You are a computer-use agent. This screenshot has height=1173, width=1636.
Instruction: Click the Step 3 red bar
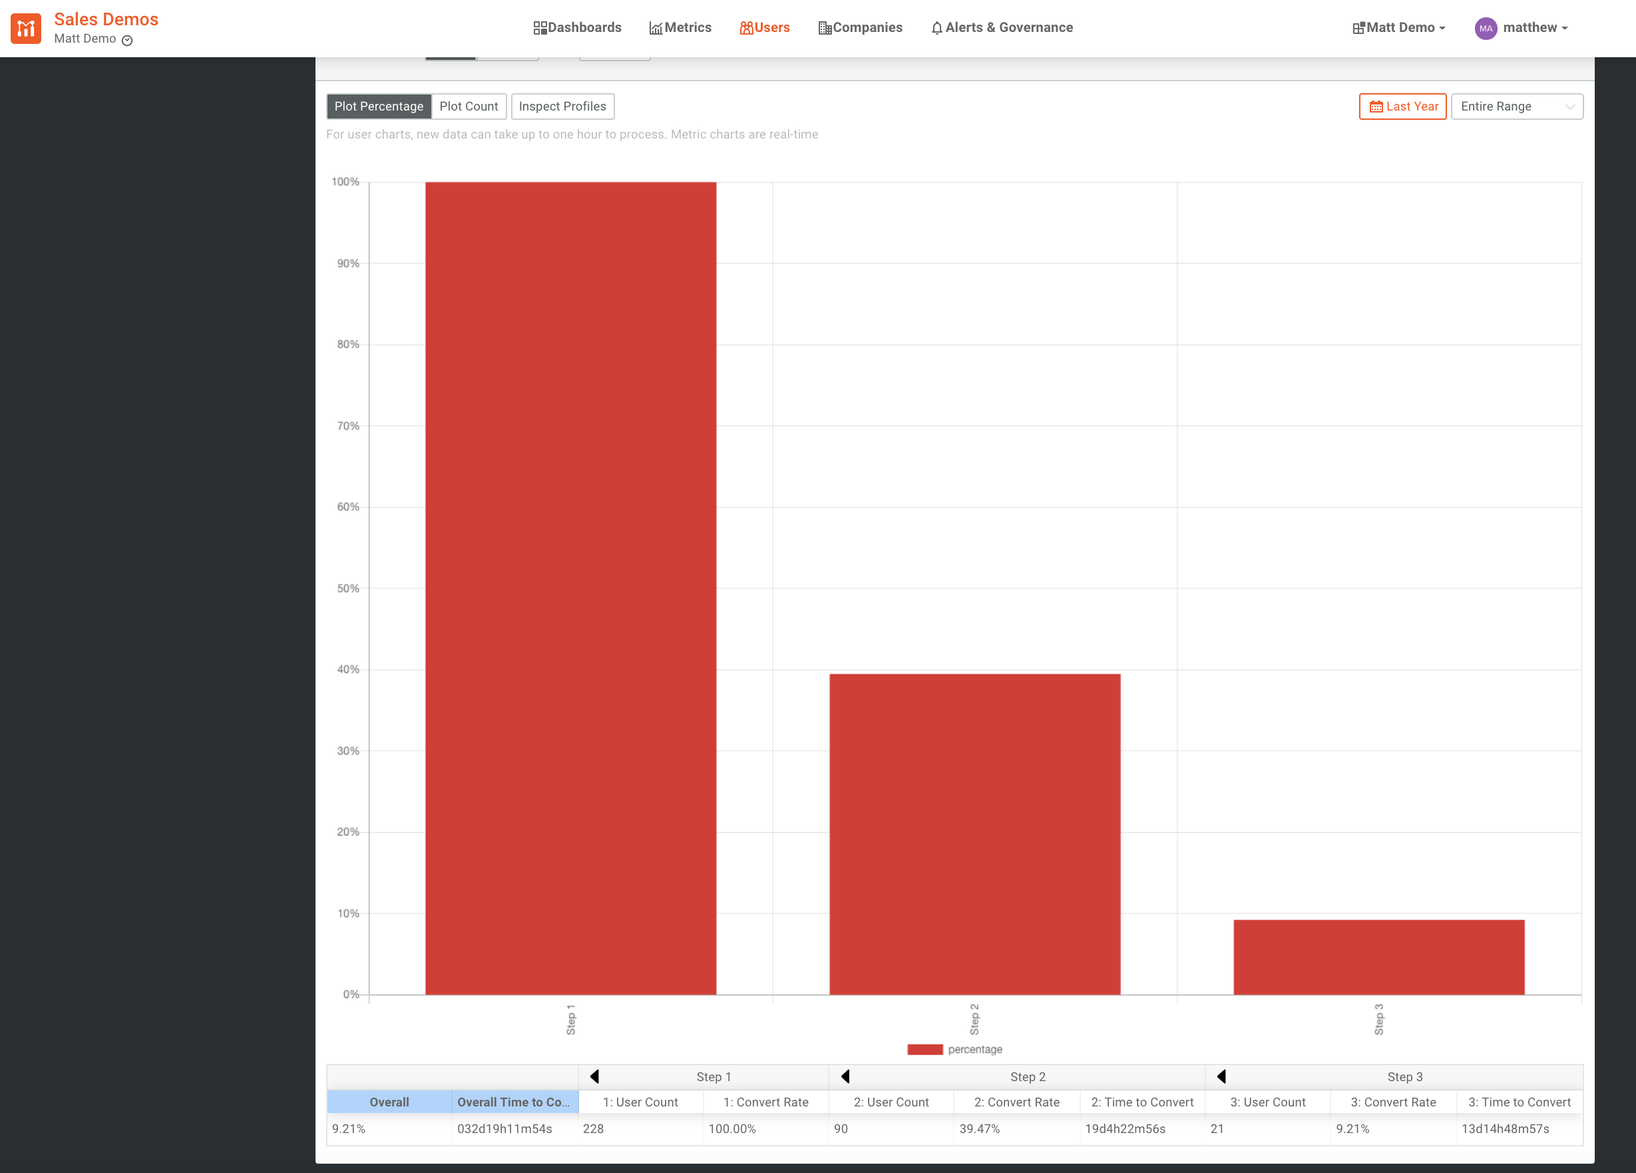click(1378, 957)
